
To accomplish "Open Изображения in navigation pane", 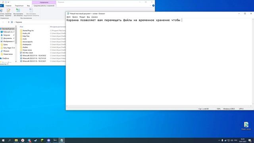I will 8,41.
